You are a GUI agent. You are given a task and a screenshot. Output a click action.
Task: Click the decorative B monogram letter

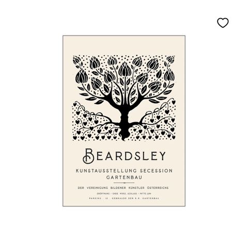pyautogui.click(x=88, y=156)
